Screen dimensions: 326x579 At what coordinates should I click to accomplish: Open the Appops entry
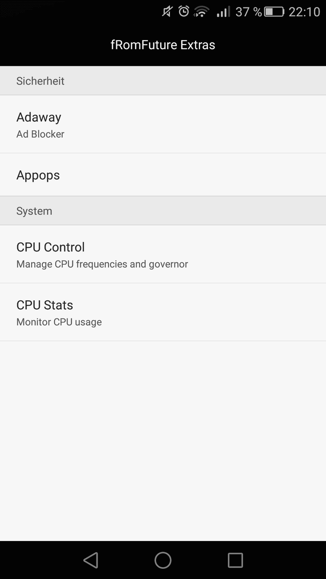(x=163, y=175)
